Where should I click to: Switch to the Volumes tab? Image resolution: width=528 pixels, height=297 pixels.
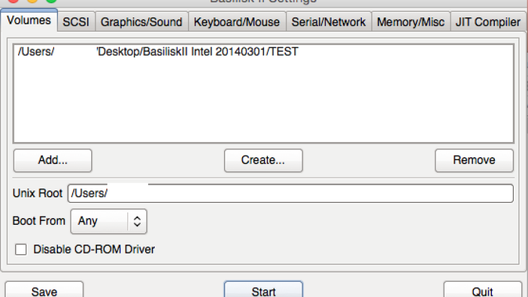pos(29,20)
